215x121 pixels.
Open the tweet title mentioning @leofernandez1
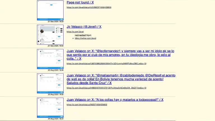tap(120, 55)
